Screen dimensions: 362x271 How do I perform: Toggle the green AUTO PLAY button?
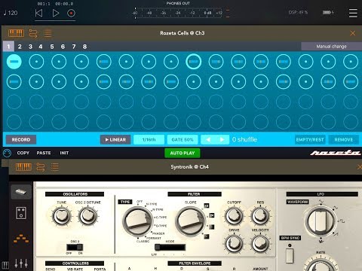(x=183, y=153)
